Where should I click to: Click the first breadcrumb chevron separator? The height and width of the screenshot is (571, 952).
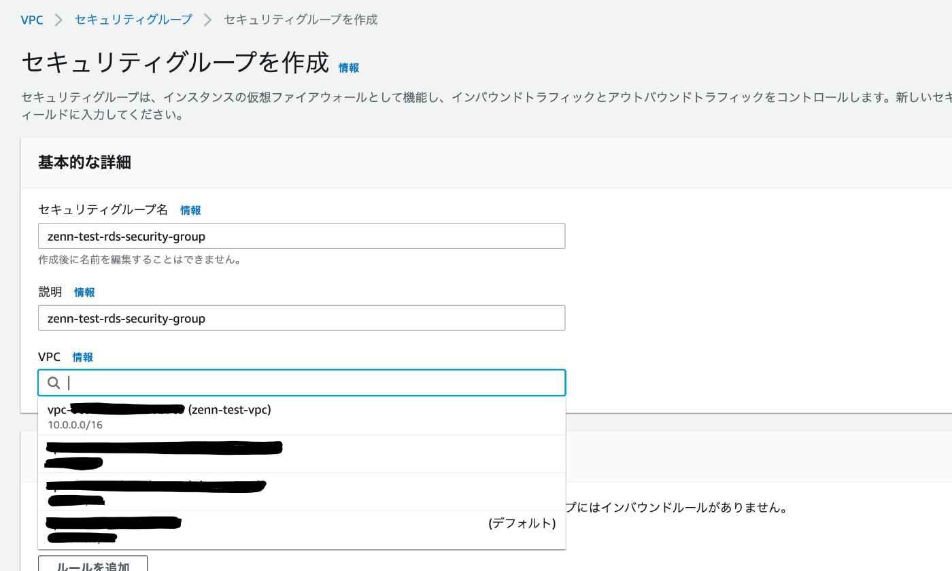coord(59,20)
